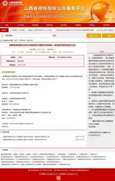The image size is (115, 181).
Task: Open the 交通部 friendly link
Action: (28, 154)
